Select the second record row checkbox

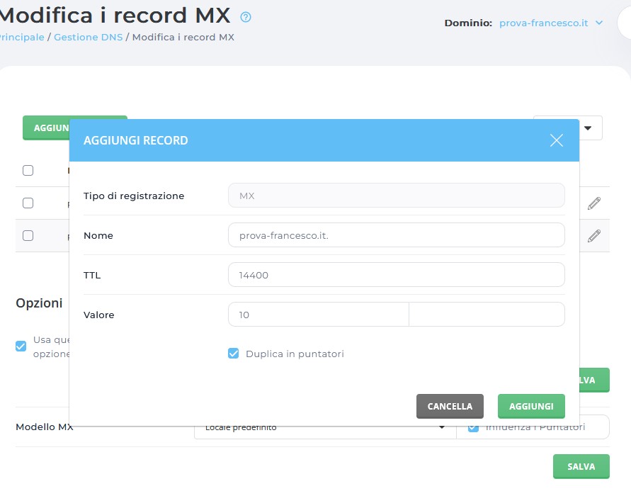28,236
